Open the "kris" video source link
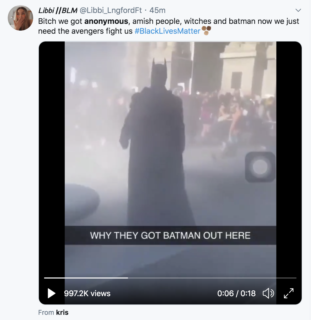This screenshot has width=311, height=320. point(62,312)
